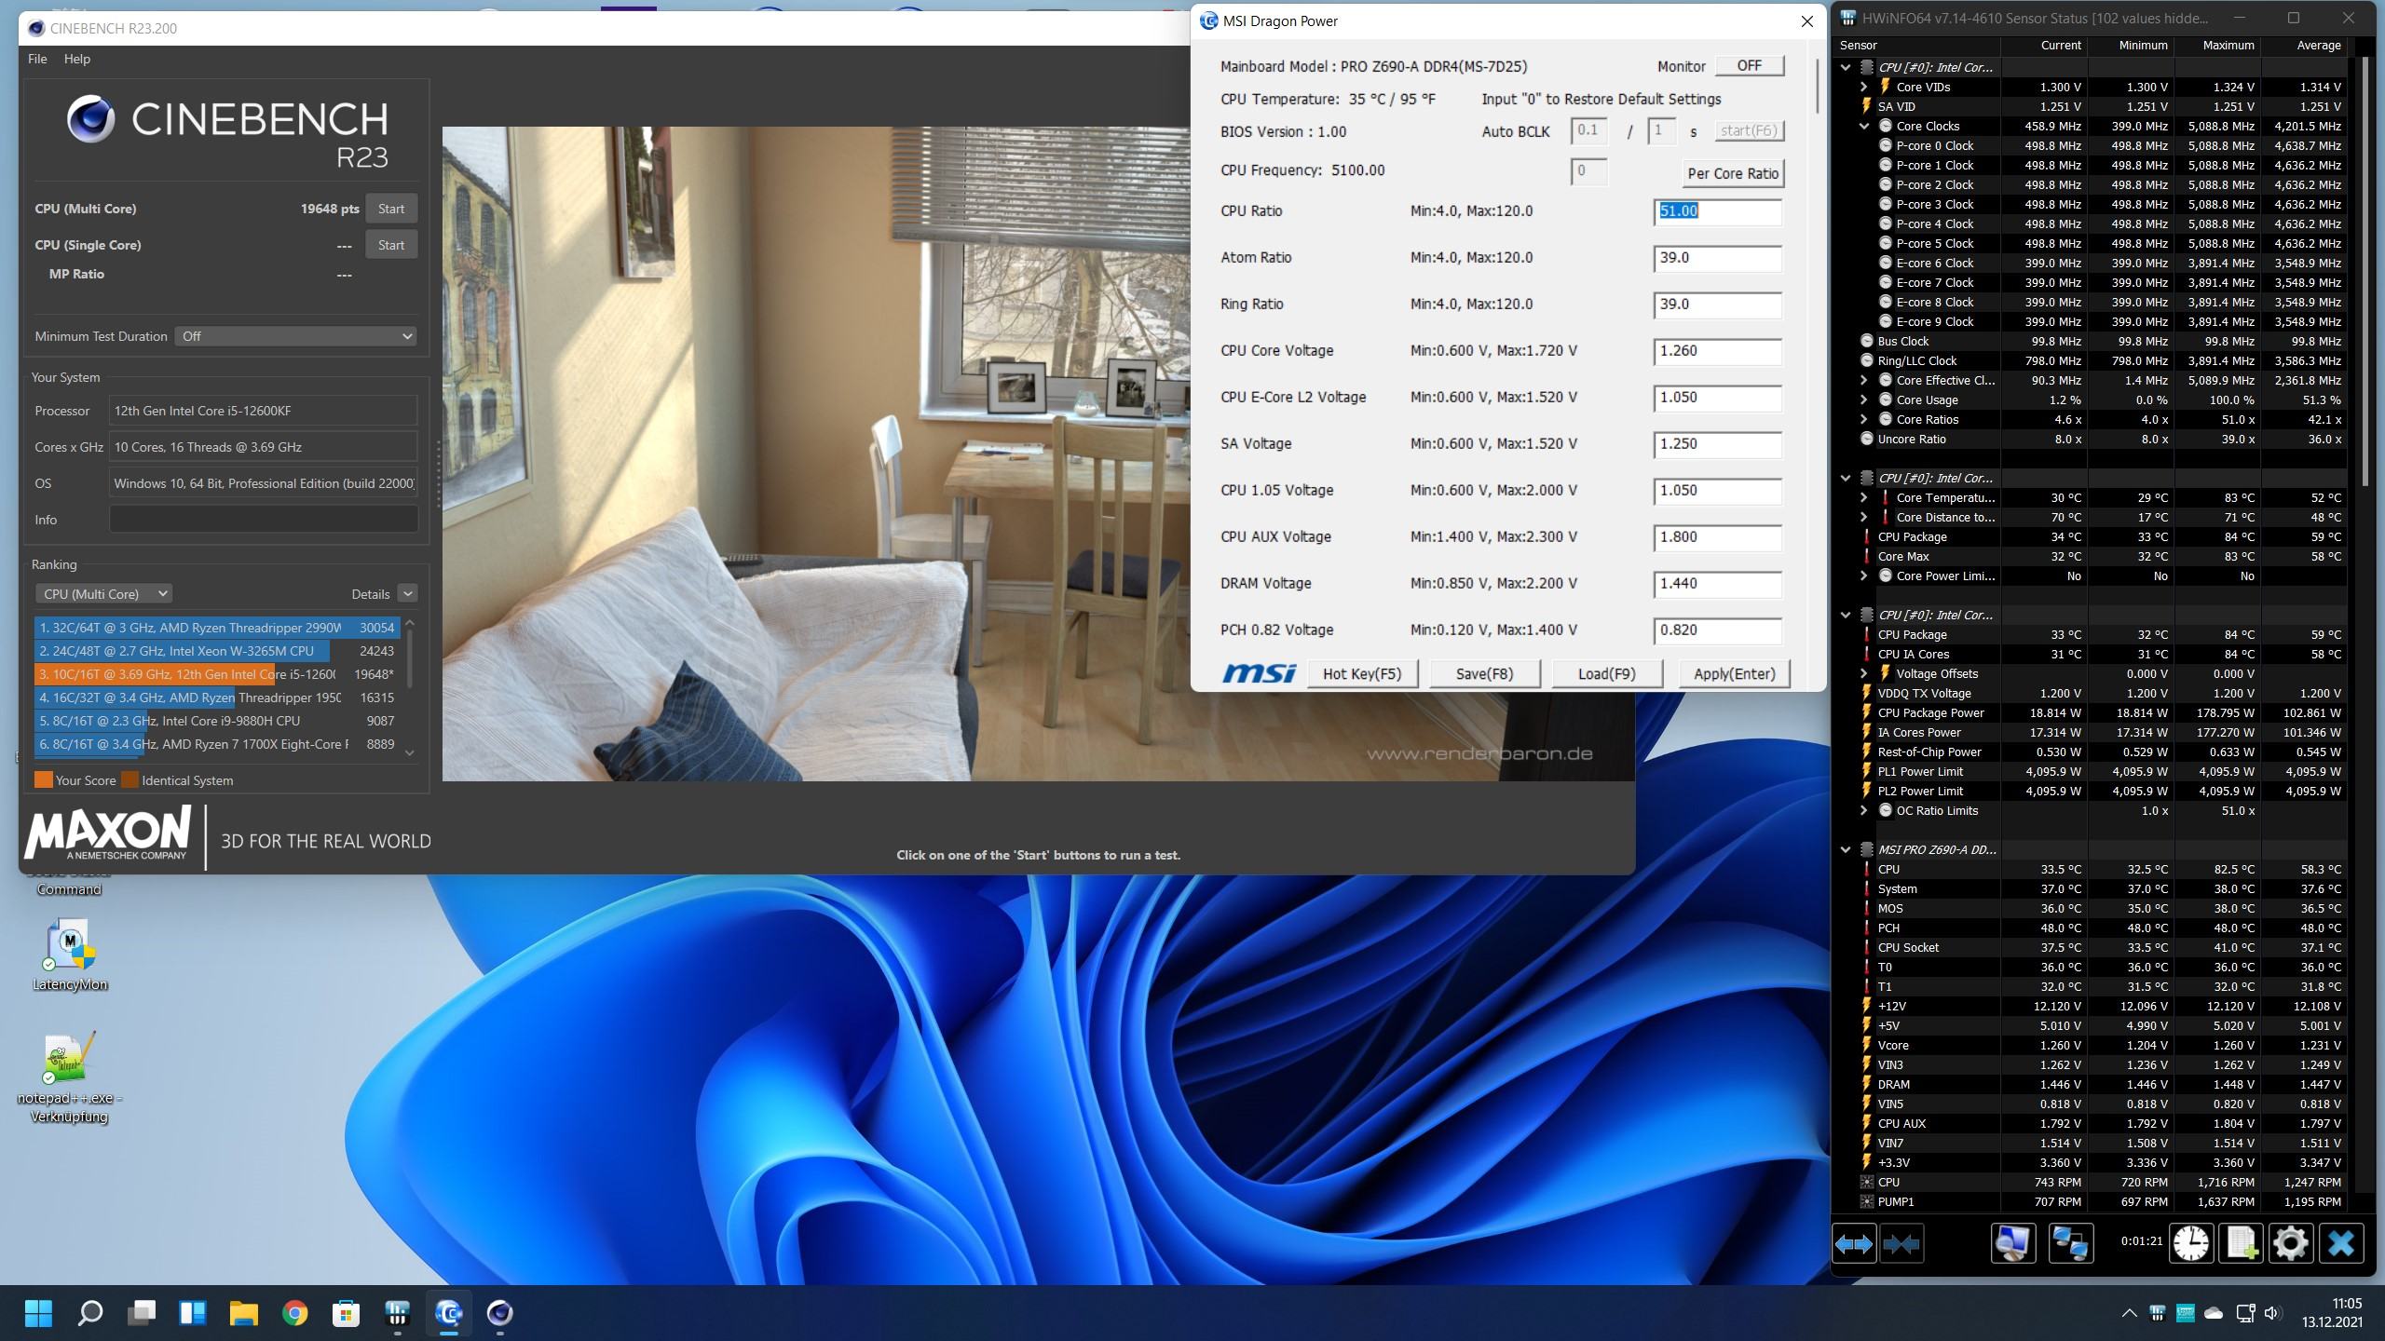Collapse Core Clocks tree in HWiNFO

click(1863, 126)
